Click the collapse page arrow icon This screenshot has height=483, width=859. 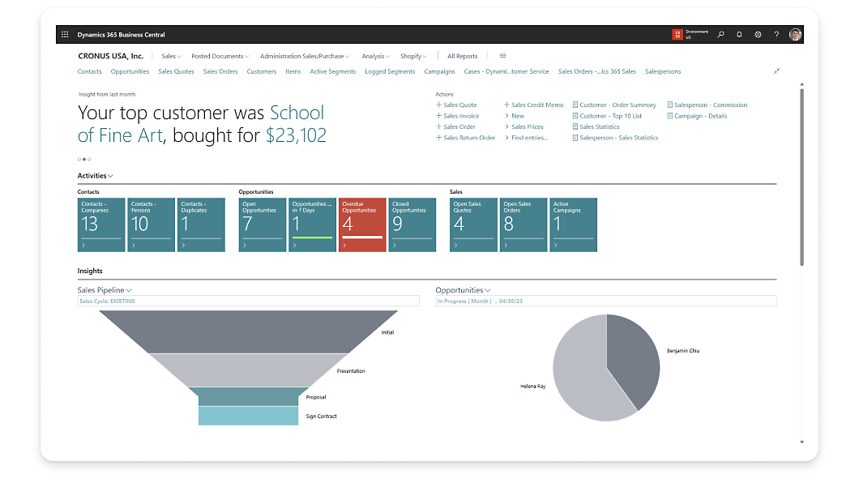pos(777,71)
